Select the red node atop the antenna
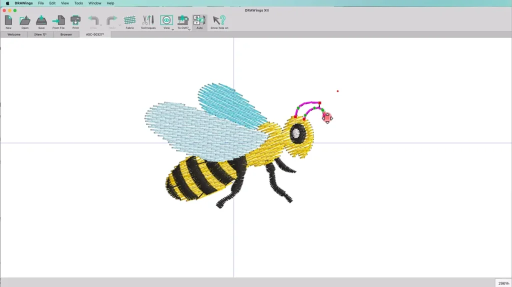Screen dimensions: 512x287 [x=319, y=103]
